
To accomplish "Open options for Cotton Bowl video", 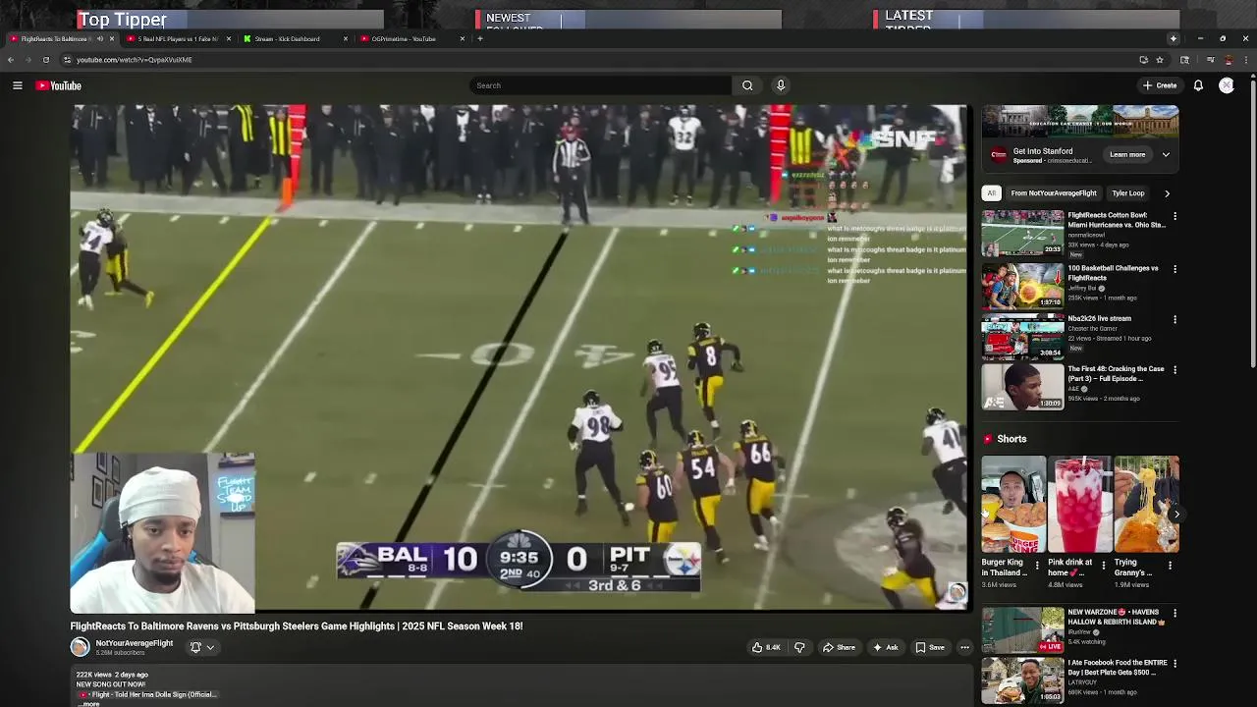I will (1175, 216).
